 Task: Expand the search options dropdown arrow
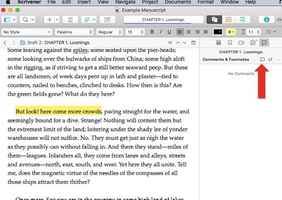click(32, 20)
